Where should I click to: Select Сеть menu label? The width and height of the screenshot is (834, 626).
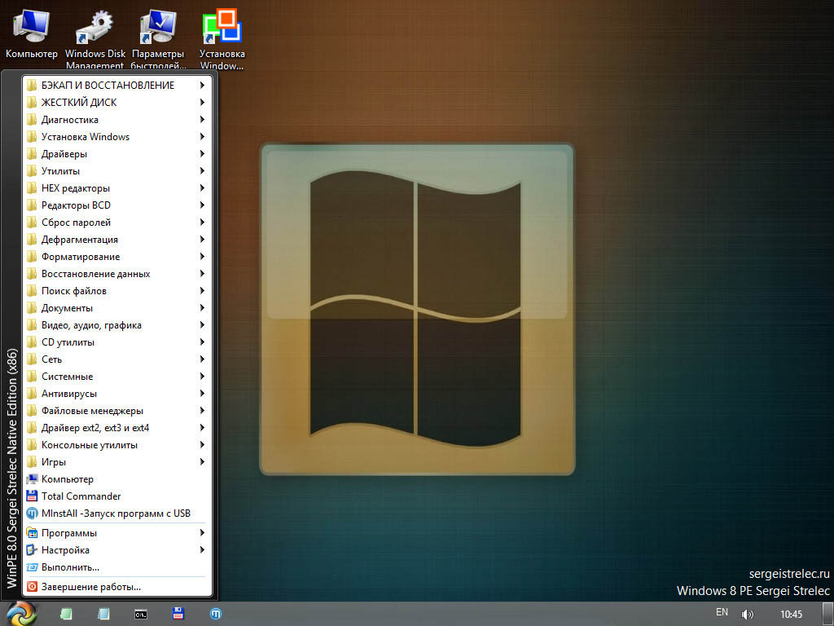[x=51, y=359]
